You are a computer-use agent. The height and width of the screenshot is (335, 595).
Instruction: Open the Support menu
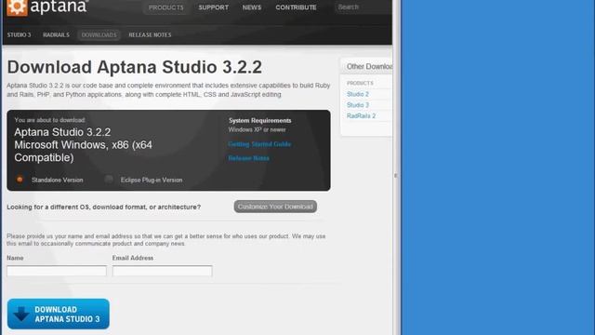(x=213, y=7)
